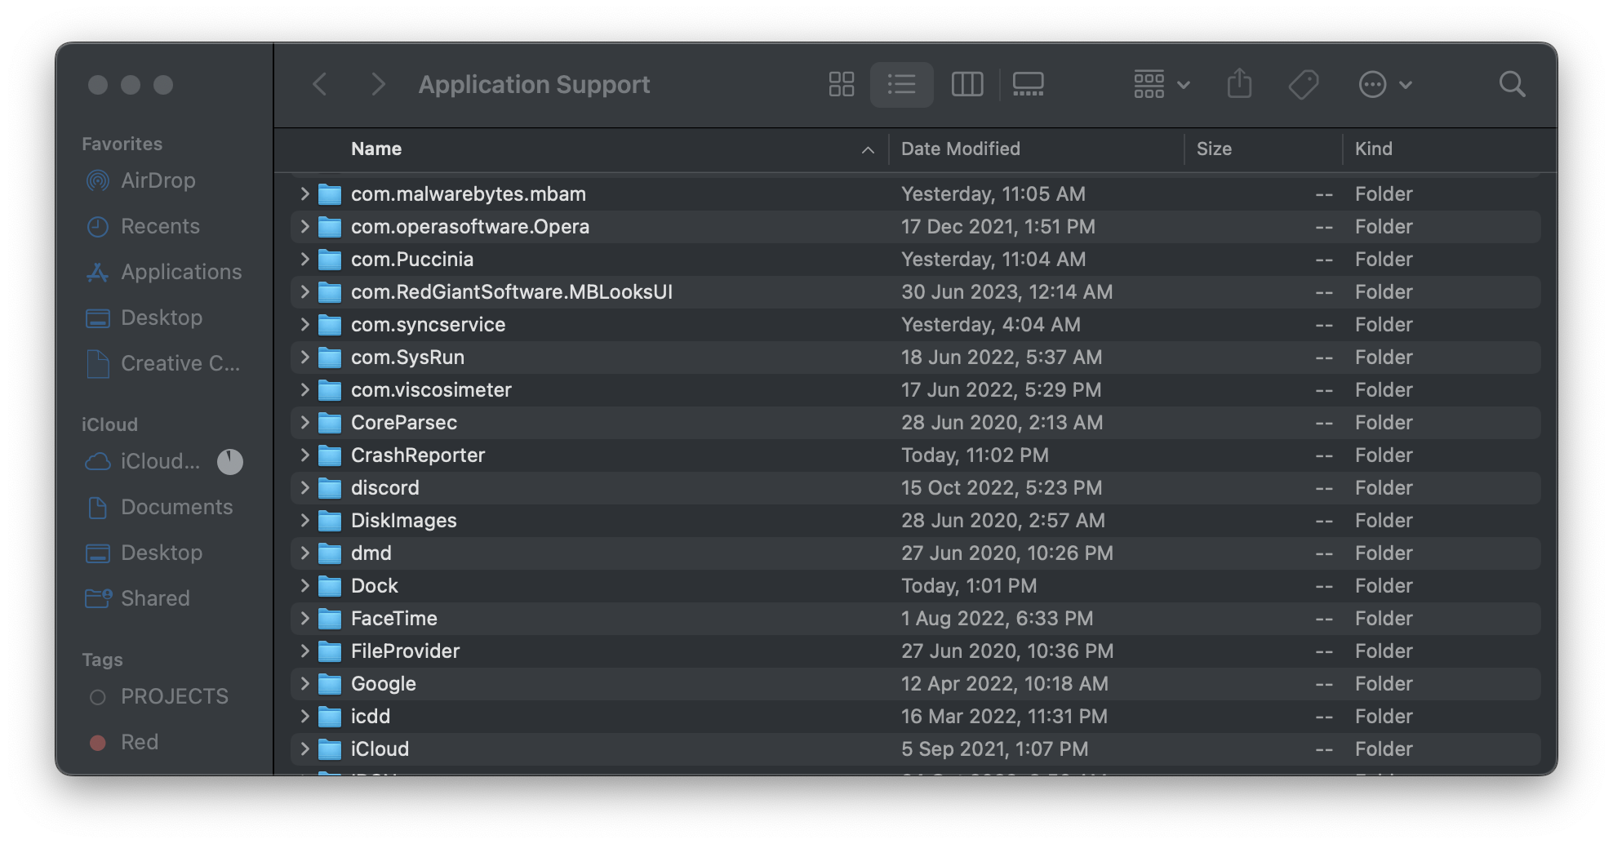Select the PROJECTS tag

[x=174, y=696]
